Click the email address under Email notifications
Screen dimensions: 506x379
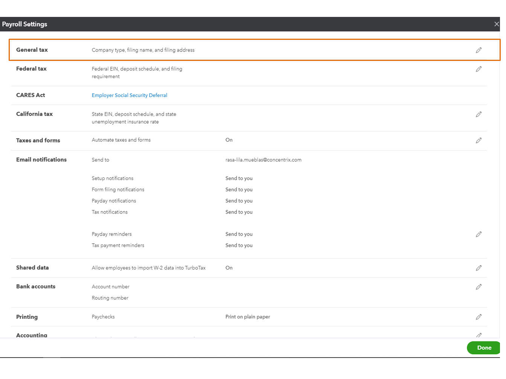264,159
